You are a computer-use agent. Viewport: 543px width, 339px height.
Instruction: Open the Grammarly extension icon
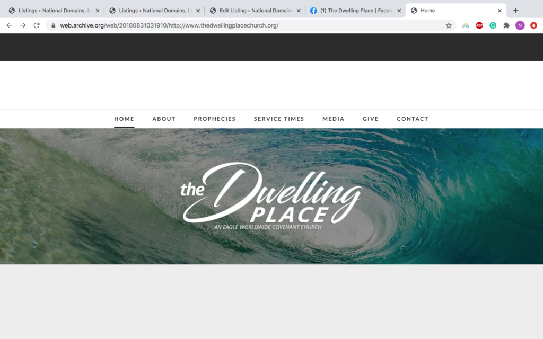pyautogui.click(x=493, y=25)
